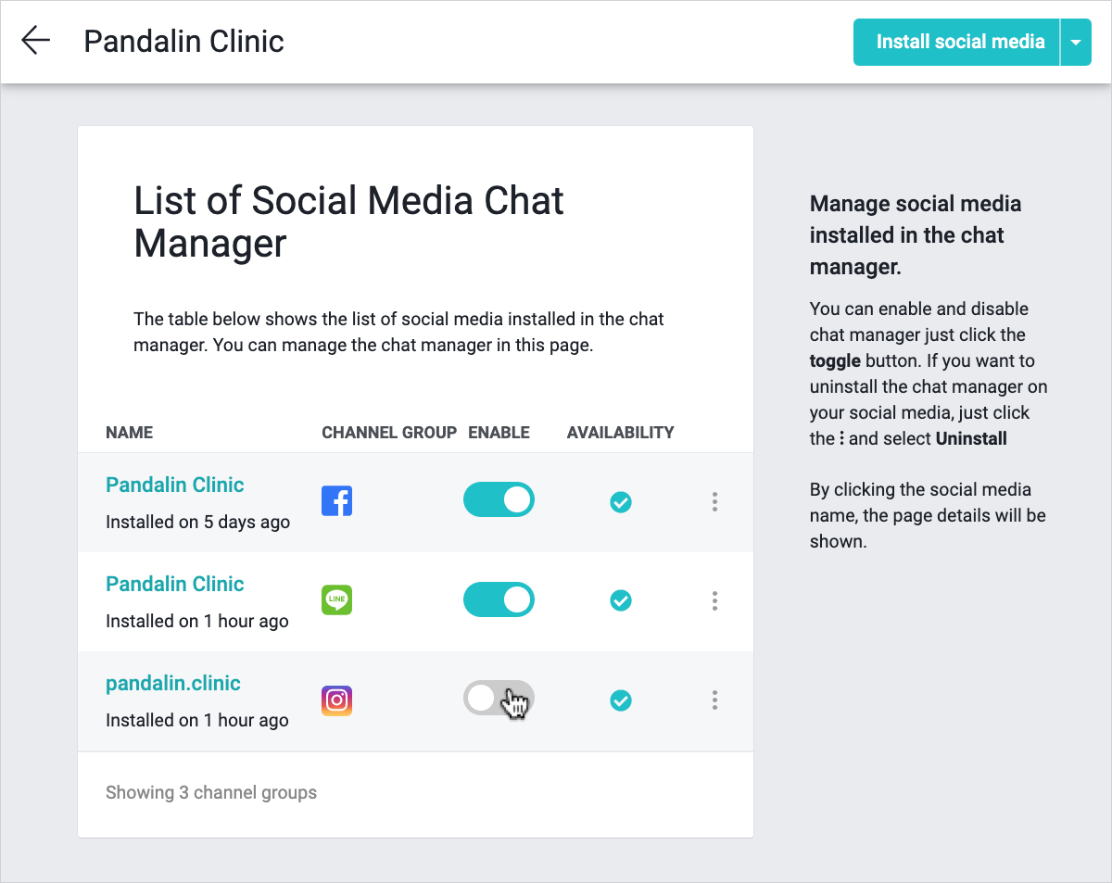Image resolution: width=1112 pixels, height=883 pixels.
Task: Turn off the LINE channel toggle
Action: [499, 599]
